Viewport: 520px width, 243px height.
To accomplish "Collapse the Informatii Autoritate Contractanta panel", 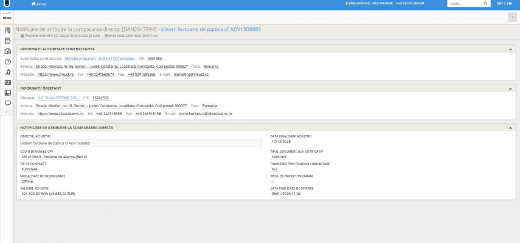I will click(x=510, y=49).
